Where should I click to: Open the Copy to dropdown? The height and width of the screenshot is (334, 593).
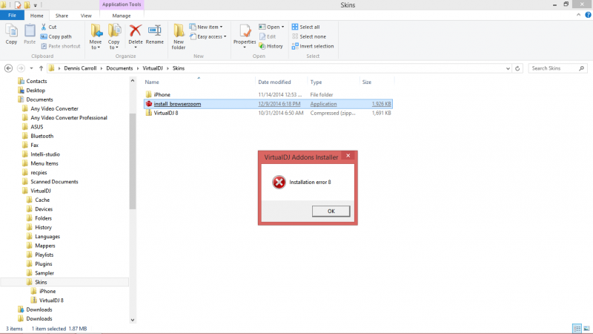pos(114,36)
